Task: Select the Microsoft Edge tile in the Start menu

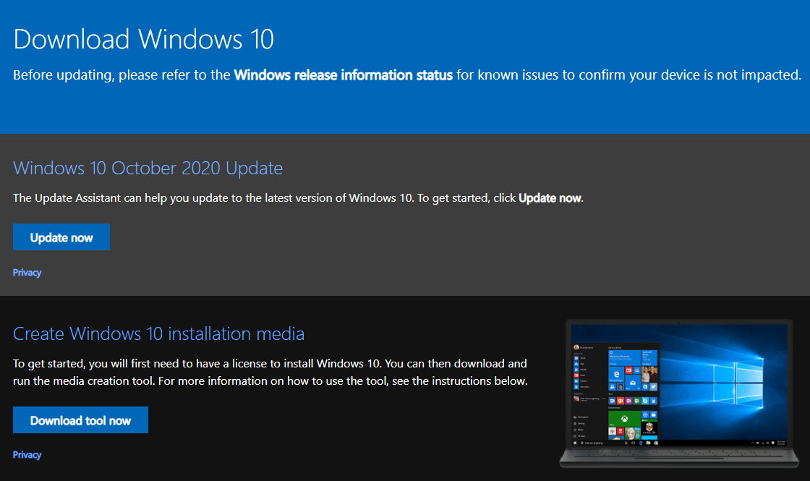Action: pyautogui.click(x=616, y=374)
